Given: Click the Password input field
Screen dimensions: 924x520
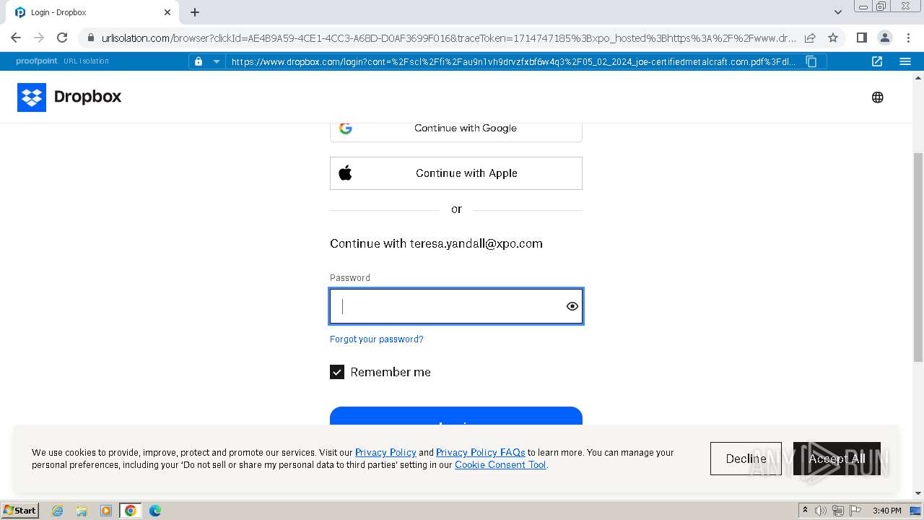Looking at the screenshot, I should coord(456,306).
